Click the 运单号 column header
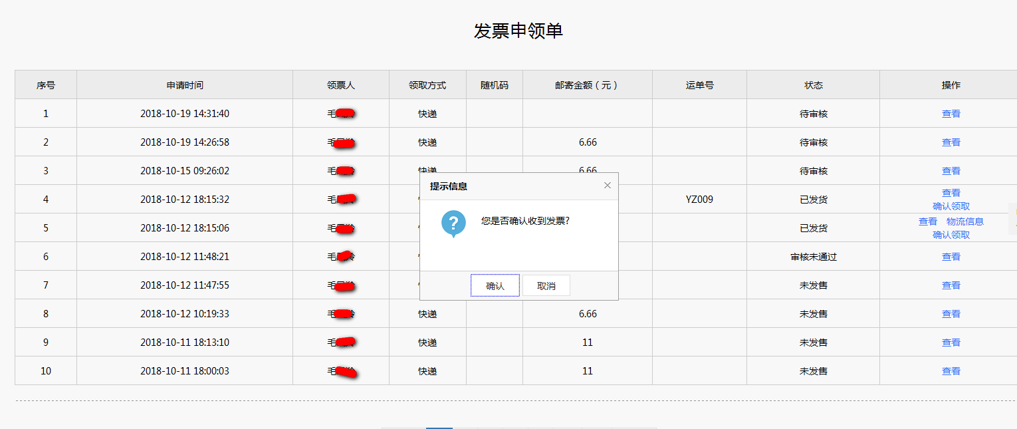 click(x=700, y=85)
